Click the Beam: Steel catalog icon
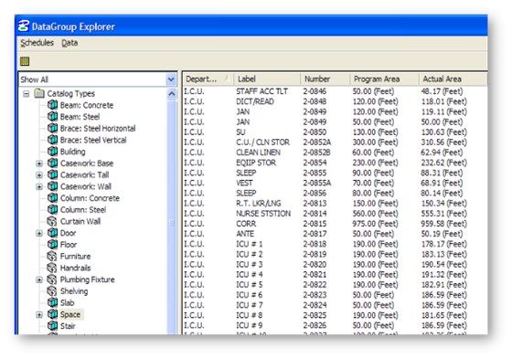Image resolution: width=512 pixels, height=358 pixels. pyautogui.click(x=52, y=116)
